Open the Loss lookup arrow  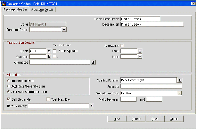[x=140, y=57]
